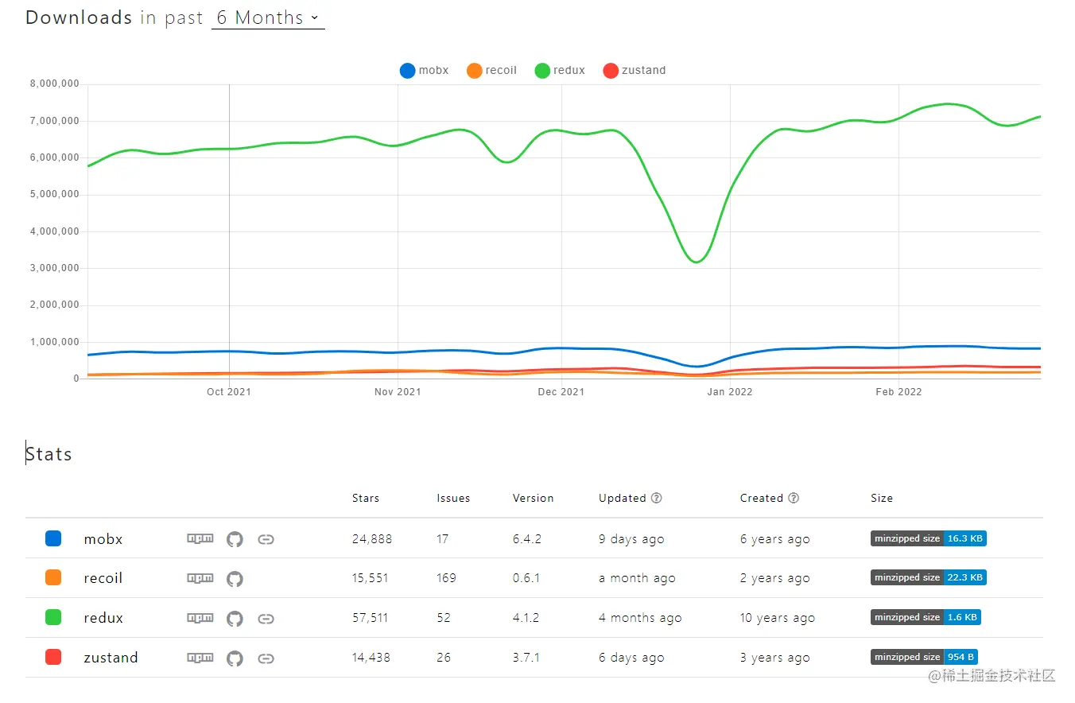Select redux star count 57,511
The height and width of the screenshot is (703, 1075).
coord(371,619)
